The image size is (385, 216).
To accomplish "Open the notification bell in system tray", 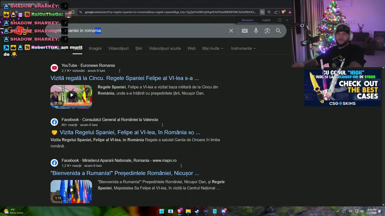I will click(x=380, y=211).
